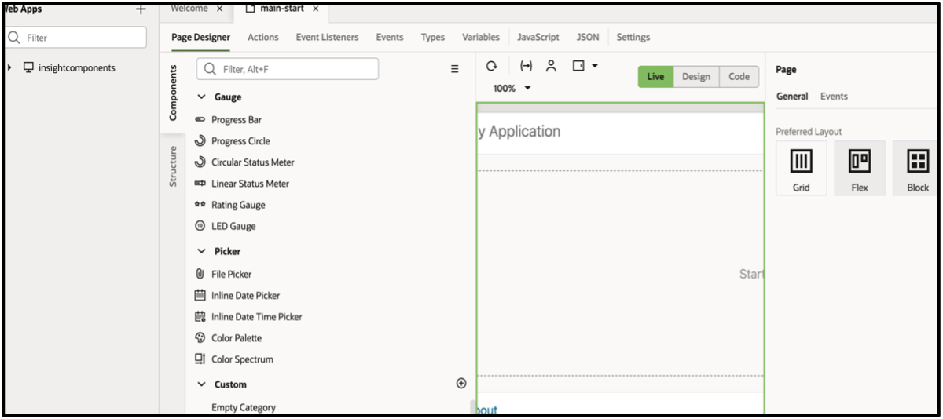The image size is (943, 419).
Task: Open the JSON tab
Action: 588,37
